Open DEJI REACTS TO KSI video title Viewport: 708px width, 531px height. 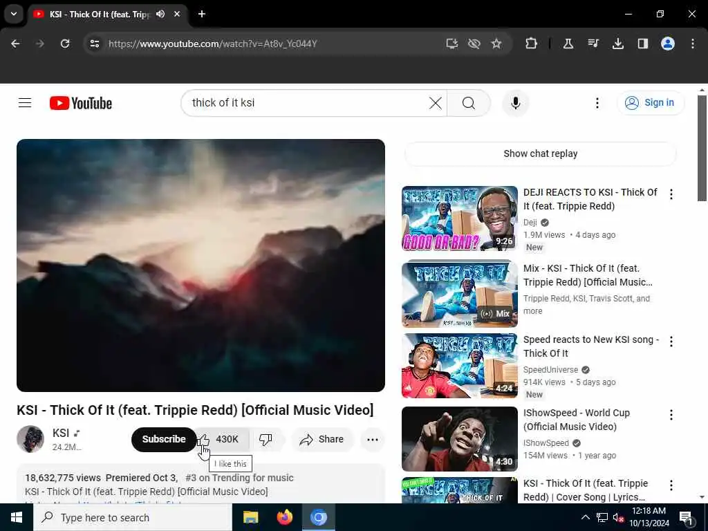pyautogui.click(x=590, y=199)
